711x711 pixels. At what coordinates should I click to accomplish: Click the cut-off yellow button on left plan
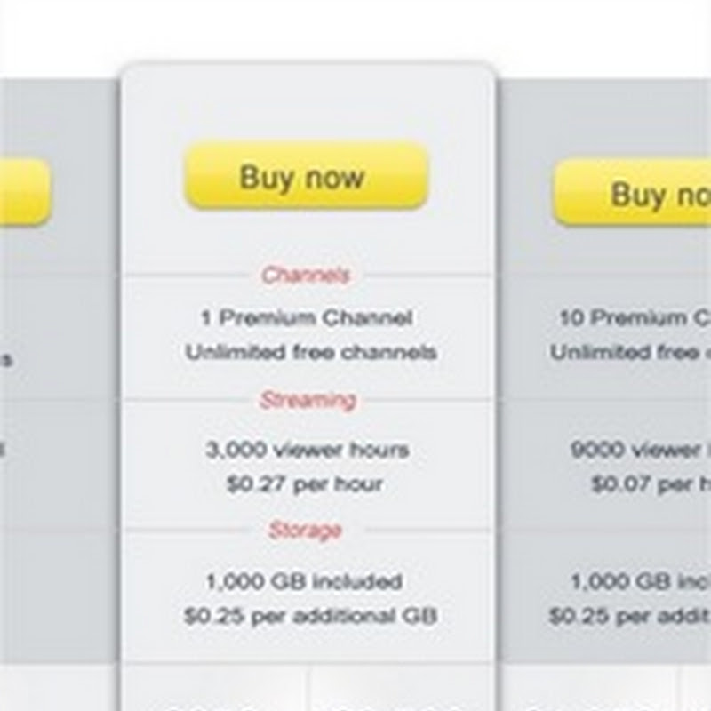23,192
